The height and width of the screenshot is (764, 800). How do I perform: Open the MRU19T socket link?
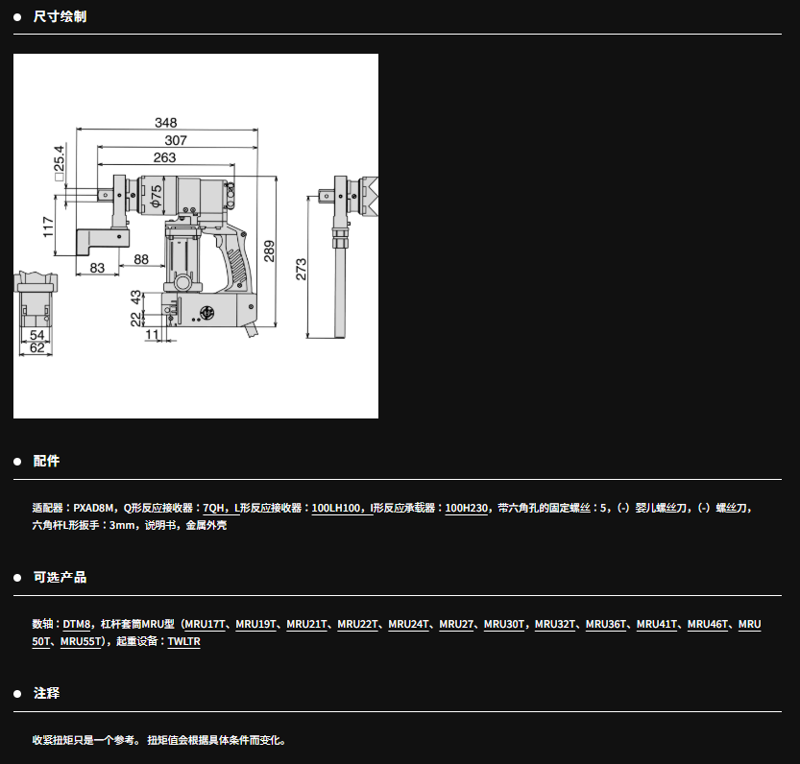255,624
